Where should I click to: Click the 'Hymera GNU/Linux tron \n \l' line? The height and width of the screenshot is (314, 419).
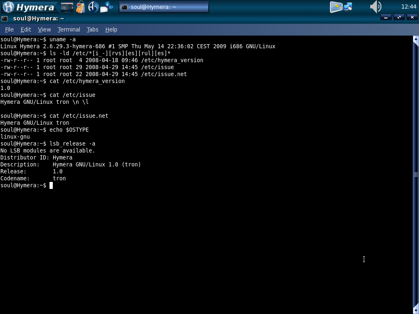(x=45, y=102)
